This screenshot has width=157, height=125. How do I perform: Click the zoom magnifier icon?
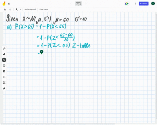[x=17, y=9]
